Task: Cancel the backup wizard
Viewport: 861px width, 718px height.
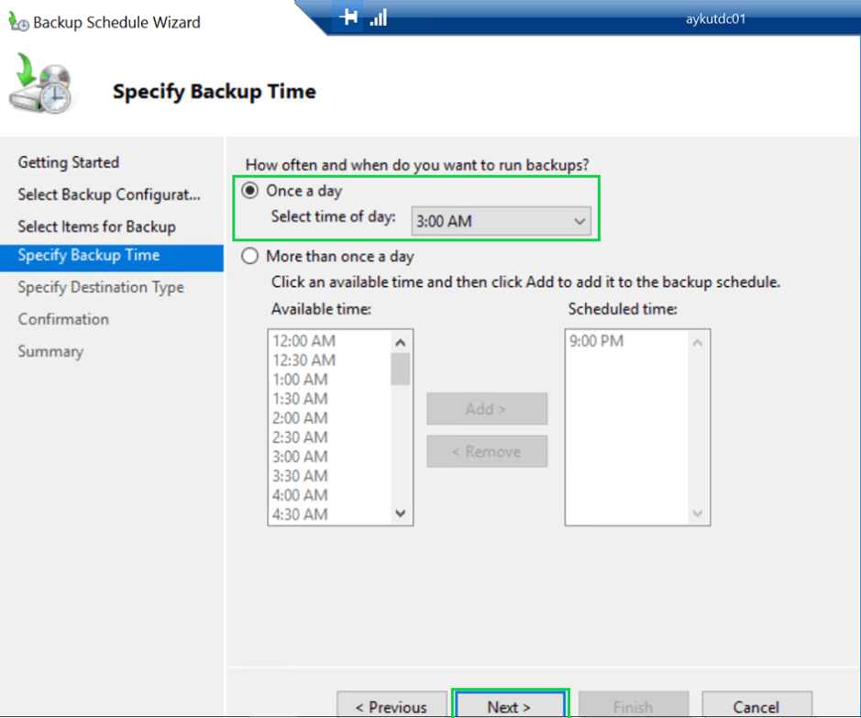Action: 757,706
